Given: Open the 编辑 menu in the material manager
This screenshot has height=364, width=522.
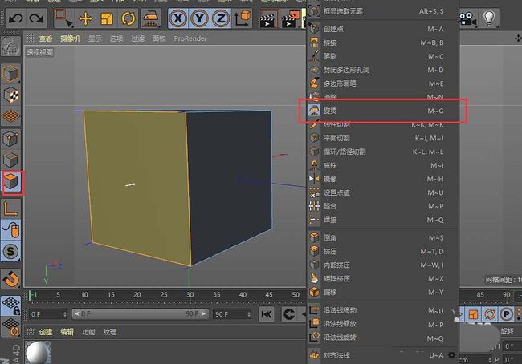Looking at the screenshot, I should [x=67, y=332].
